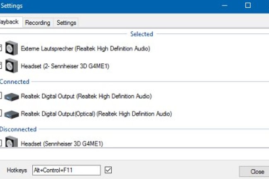Select the Playback tab
Image resolution: width=269 pixels, height=179 pixels.
10,22
